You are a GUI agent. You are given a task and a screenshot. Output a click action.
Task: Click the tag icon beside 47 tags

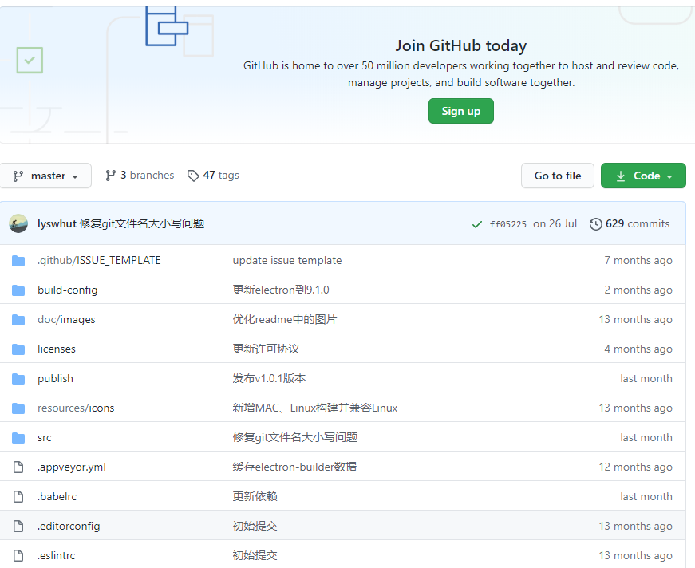[x=193, y=176]
